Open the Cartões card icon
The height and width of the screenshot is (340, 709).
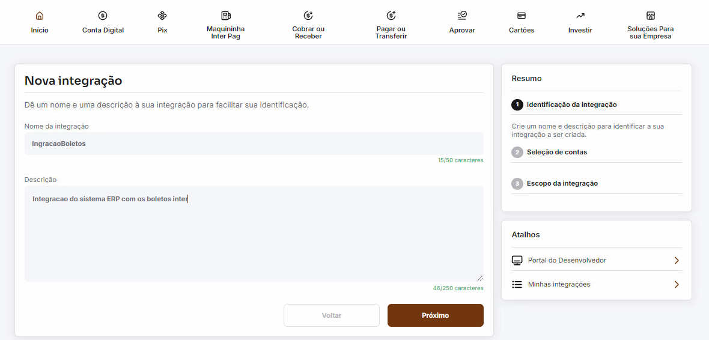pyautogui.click(x=522, y=16)
